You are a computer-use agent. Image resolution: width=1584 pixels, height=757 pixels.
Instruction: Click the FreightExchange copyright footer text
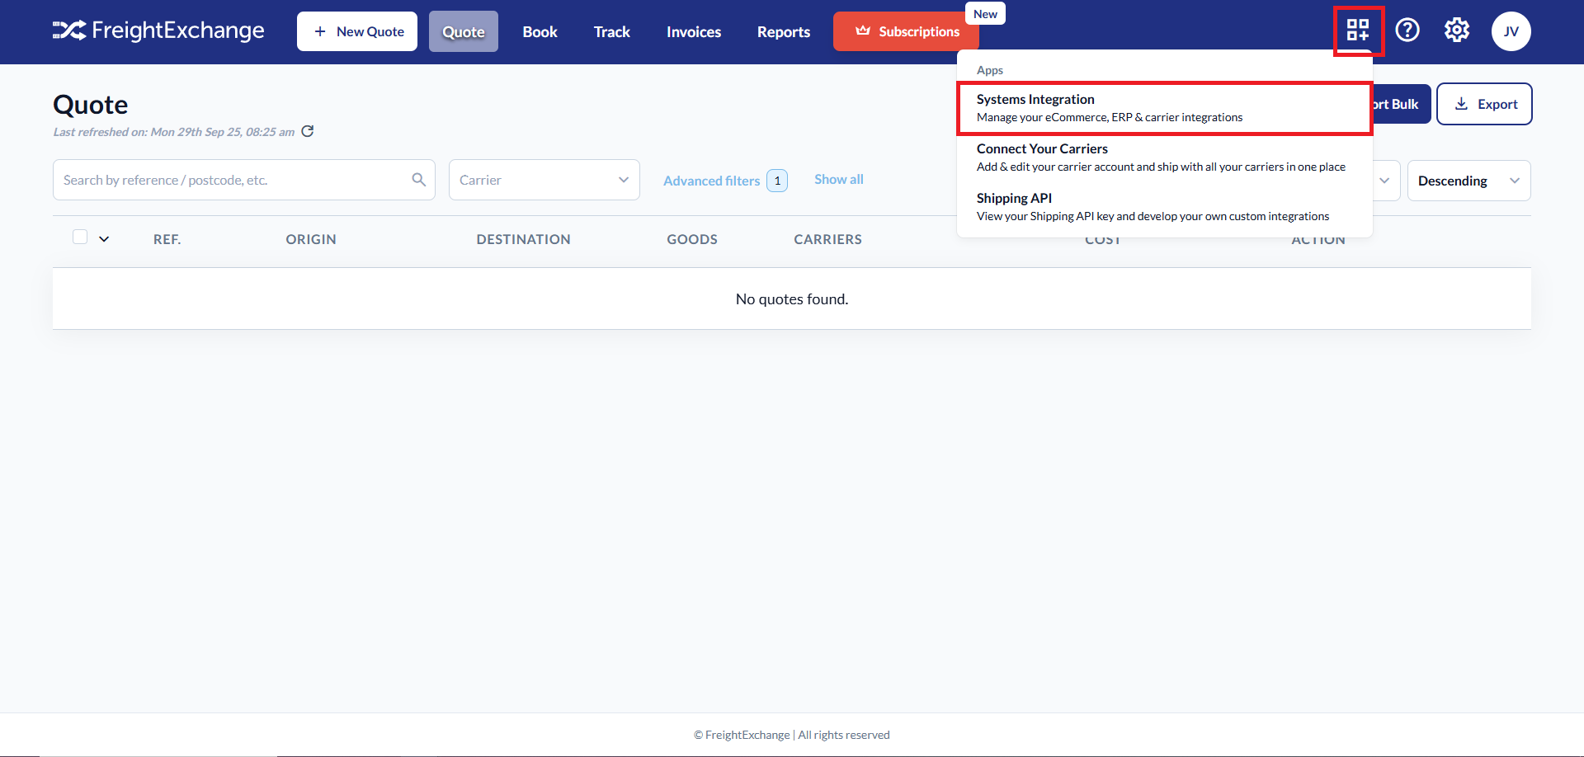(792, 735)
